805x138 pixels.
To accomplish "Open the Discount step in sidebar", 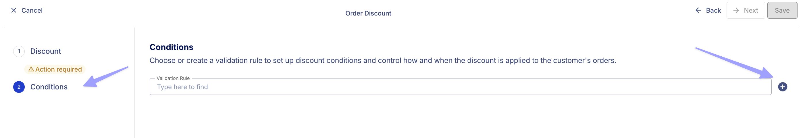I will click(46, 51).
